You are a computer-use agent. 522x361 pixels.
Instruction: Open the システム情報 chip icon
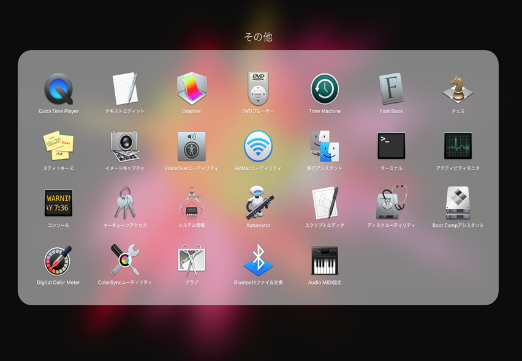[x=191, y=203]
